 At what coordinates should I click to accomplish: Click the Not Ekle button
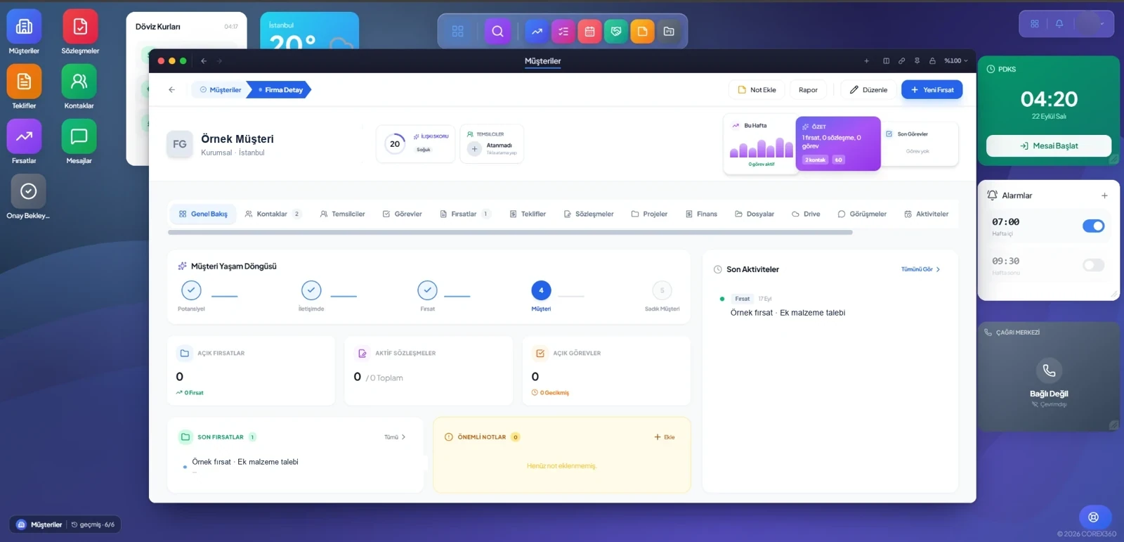coord(757,90)
